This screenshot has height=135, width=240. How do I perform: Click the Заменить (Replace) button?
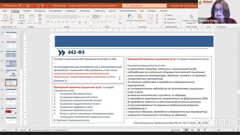[170, 19]
